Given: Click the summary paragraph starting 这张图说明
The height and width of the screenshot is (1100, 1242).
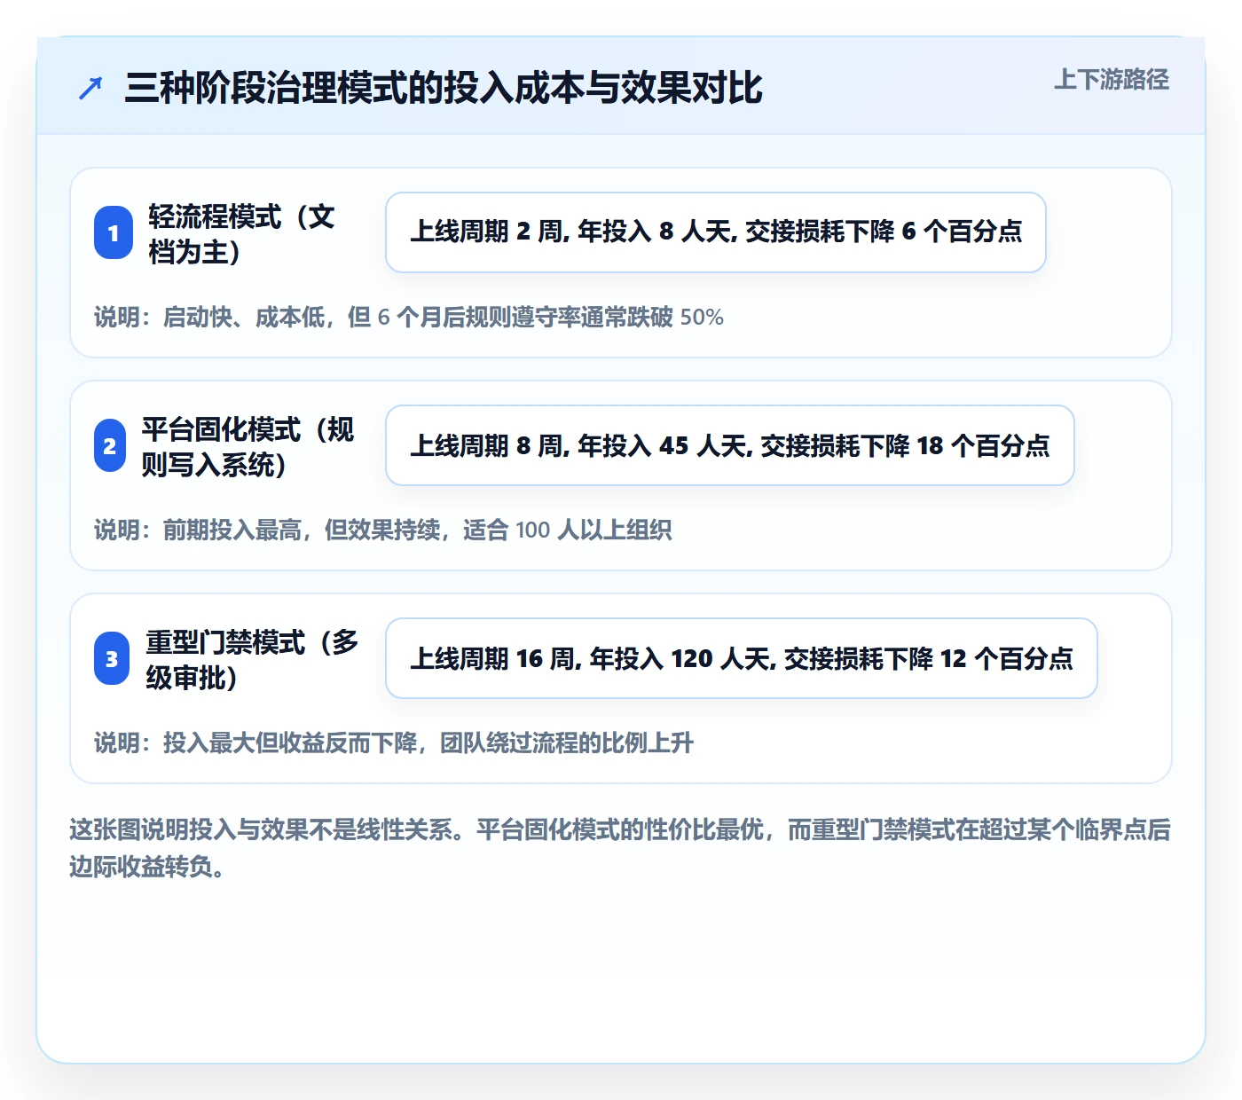Looking at the screenshot, I should coord(620,847).
